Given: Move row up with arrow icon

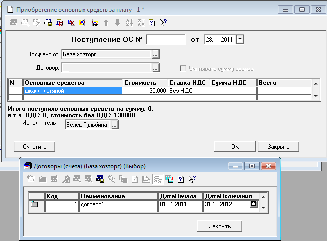Looking at the screenshot, I should click(x=106, y=22).
